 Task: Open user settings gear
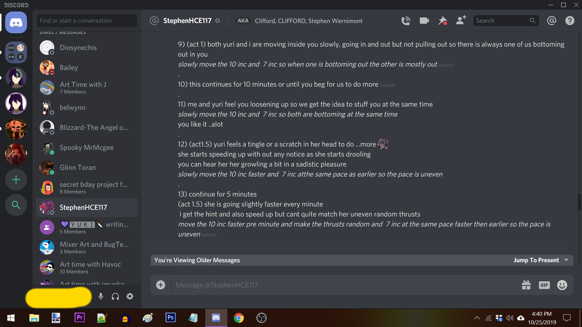click(130, 296)
